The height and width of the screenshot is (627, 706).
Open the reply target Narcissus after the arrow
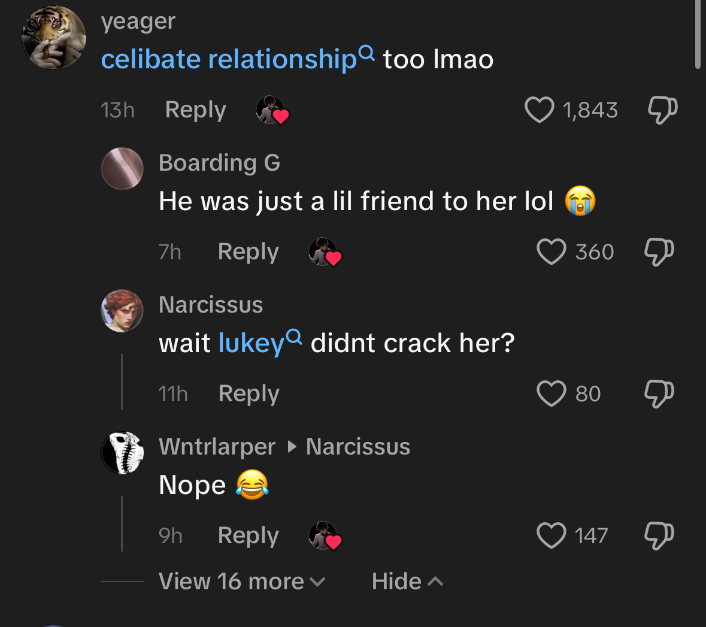[x=358, y=447]
